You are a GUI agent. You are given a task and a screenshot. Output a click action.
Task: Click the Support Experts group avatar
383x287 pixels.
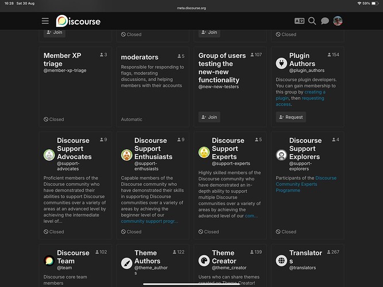click(204, 152)
